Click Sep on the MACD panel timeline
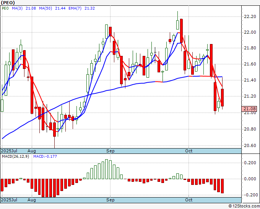The width and height of the screenshot is (260, 209). (x=110, y=200)
